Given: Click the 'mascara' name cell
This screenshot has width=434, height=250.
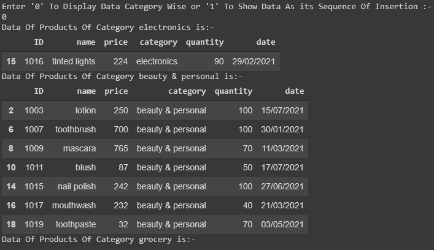Looking at the screenshot, I should pos(79,149).
